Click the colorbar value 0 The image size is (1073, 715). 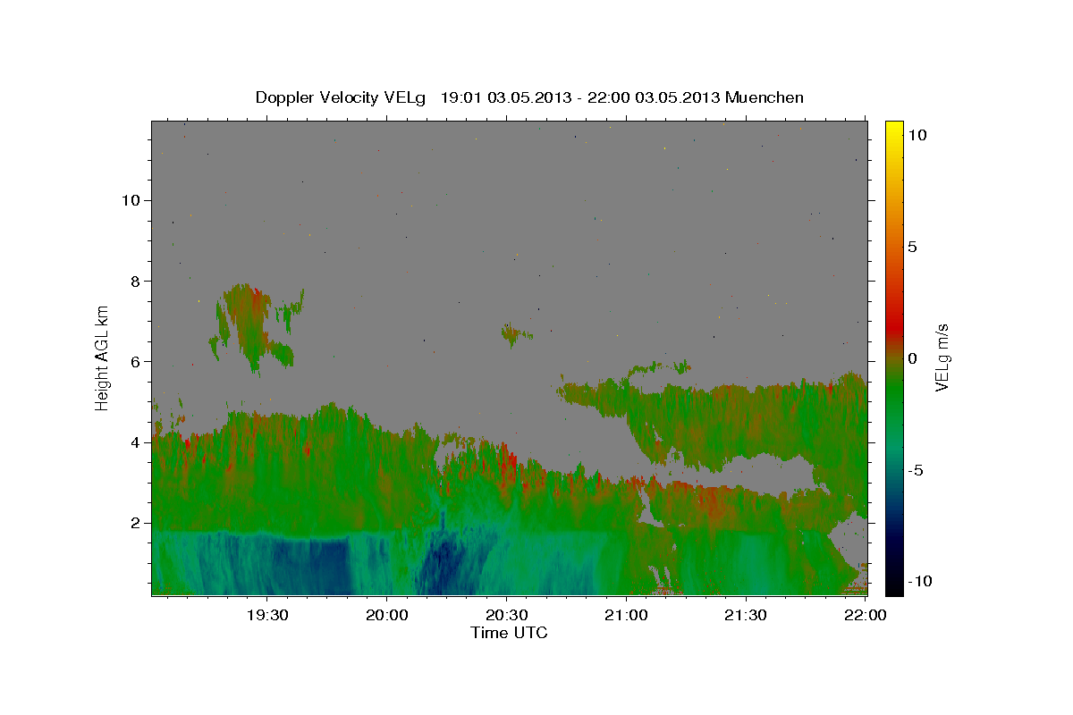[x=912, y=358]
